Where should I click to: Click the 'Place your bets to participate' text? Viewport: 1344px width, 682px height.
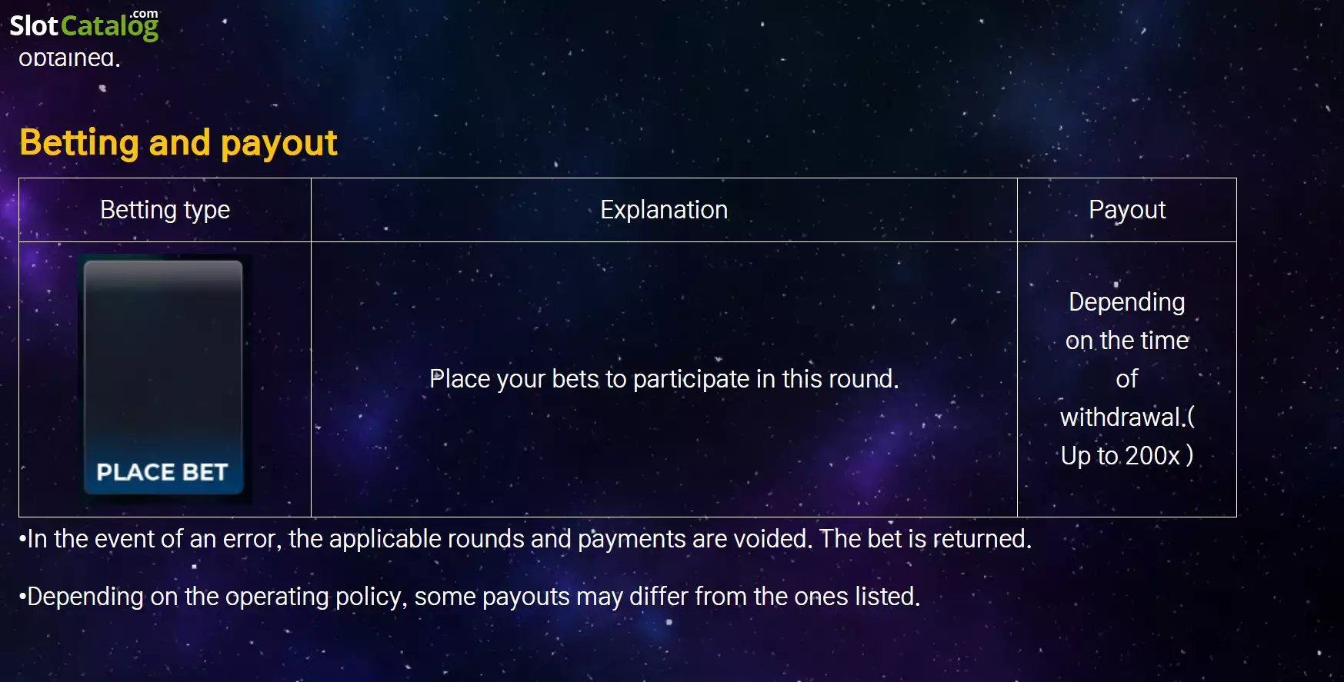[x=664, y=379]
